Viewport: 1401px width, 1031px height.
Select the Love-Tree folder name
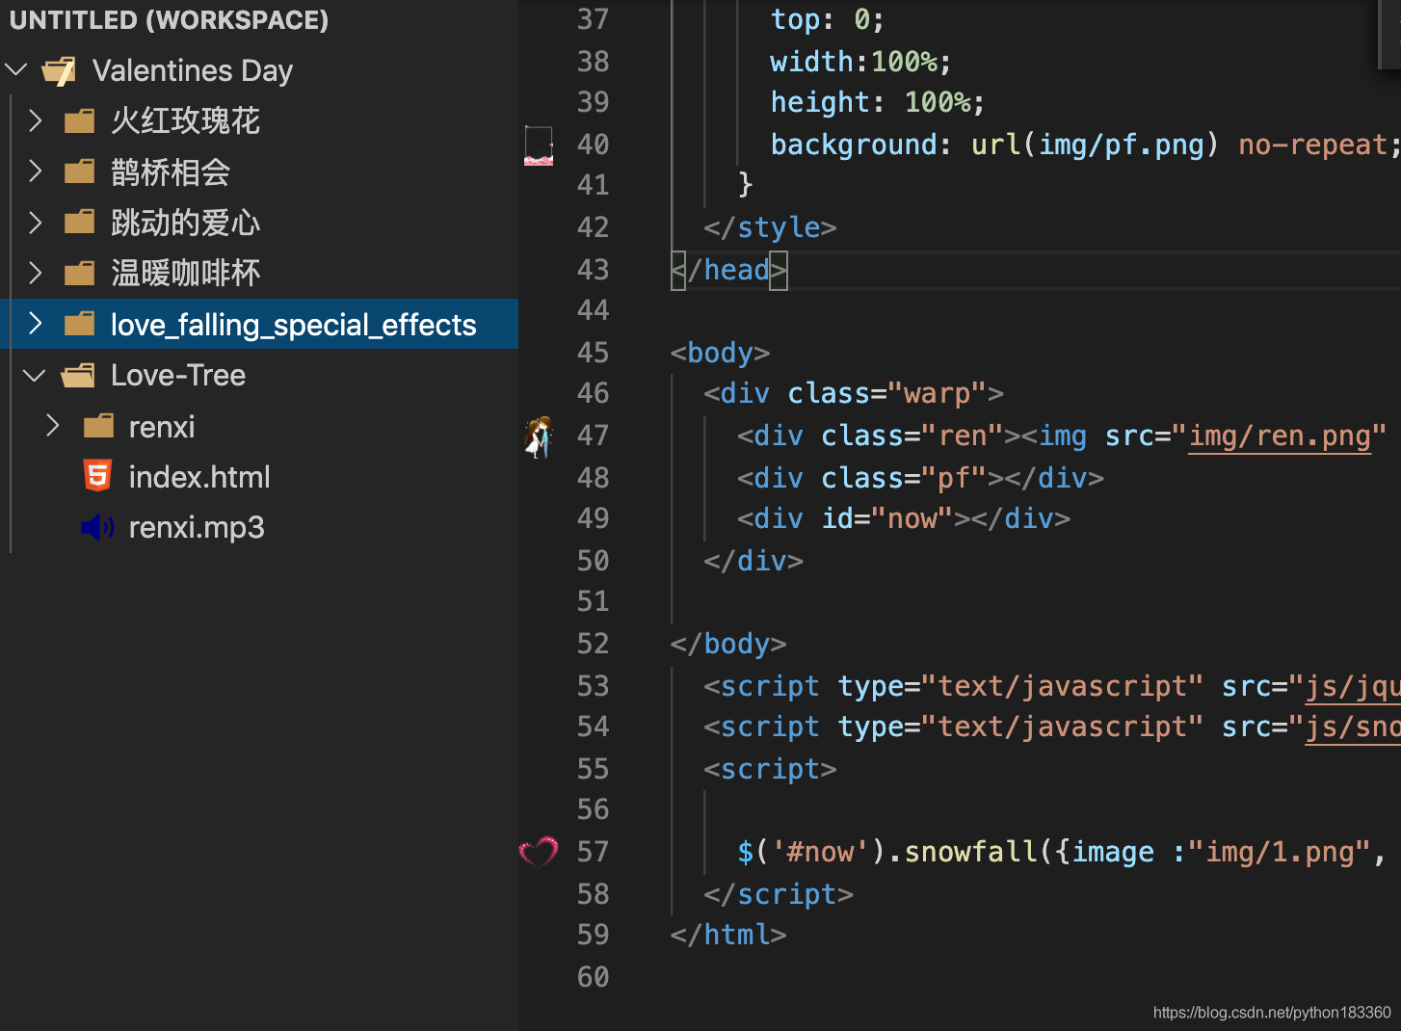(x=178, y=375)
